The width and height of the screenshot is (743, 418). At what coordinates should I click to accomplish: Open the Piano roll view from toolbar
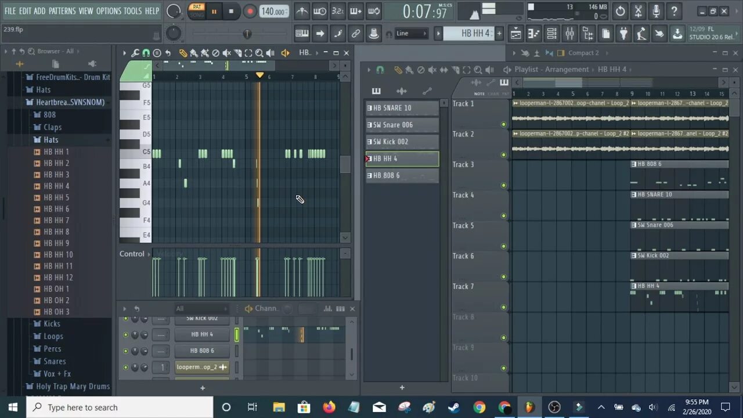pos(533,34)
